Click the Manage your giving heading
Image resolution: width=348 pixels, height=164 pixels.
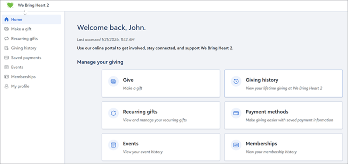point(100,62)
